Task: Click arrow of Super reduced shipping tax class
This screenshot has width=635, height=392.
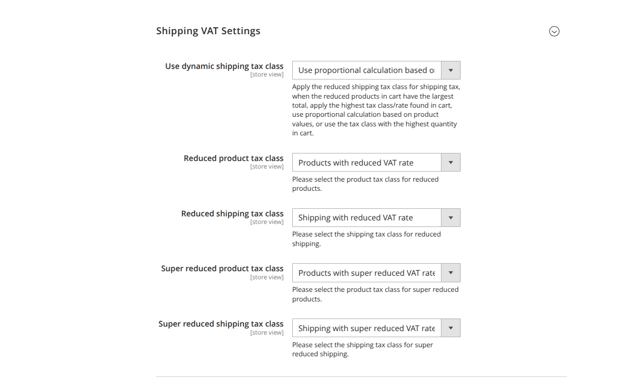Action: coord(451,328)
